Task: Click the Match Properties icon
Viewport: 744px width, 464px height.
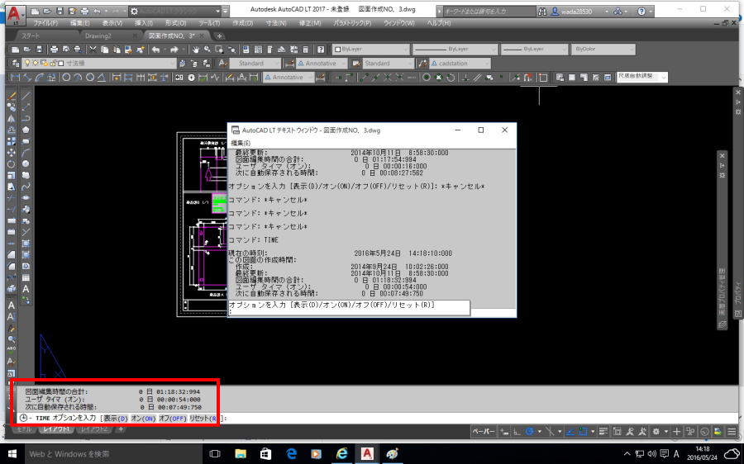Action: coord(141,50)
